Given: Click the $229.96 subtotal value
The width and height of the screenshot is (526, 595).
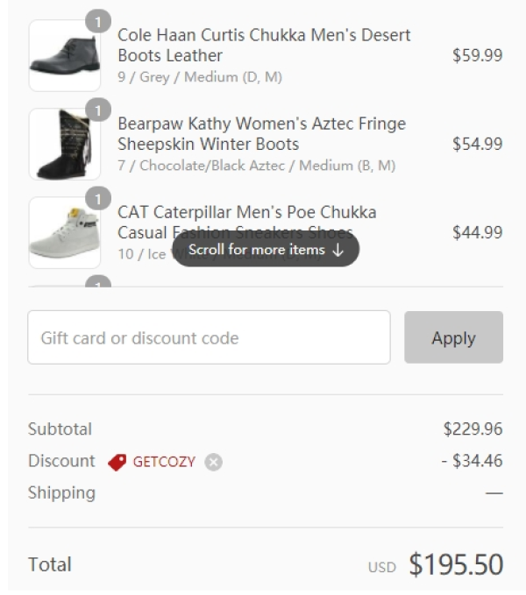Looking at the screenshot, I should [473, 429].
